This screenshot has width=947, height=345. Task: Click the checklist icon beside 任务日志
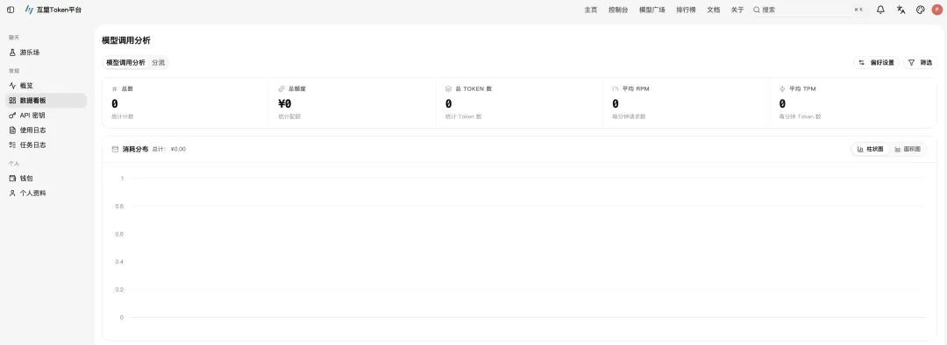[x=12, y=144]
